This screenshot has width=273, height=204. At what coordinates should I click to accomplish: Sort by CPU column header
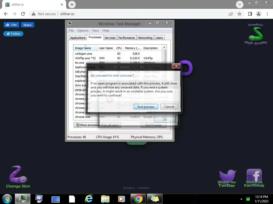pyautogui.click(x=119, y=48)
